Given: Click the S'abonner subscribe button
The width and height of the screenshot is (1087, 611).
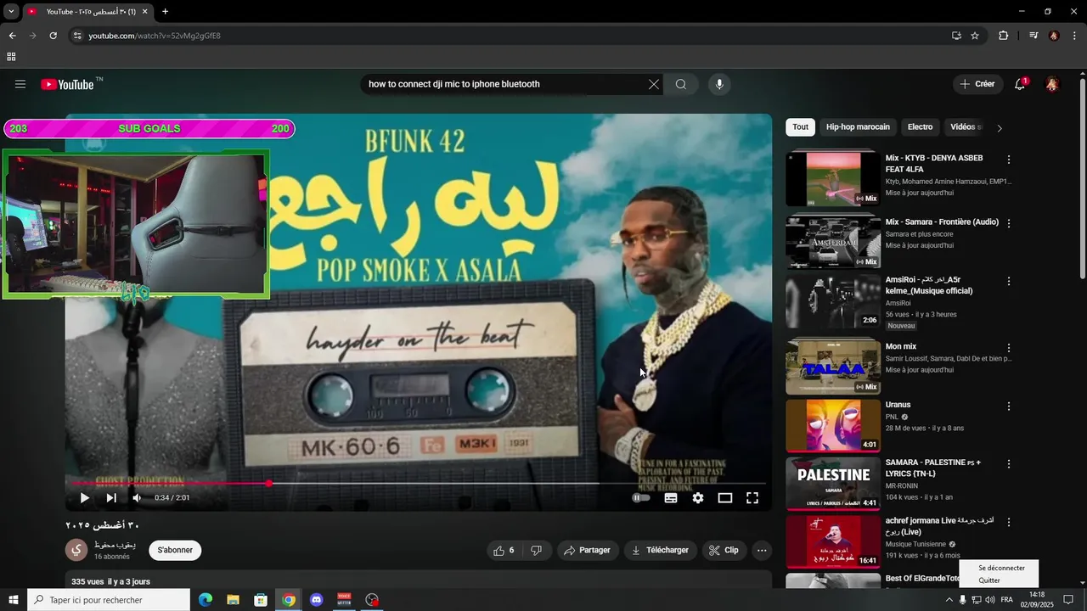Looking at the screenshot, I should (175, 550).
